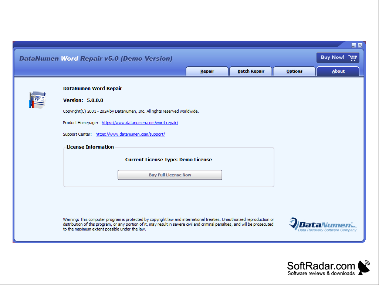
Task: Minimize the DataNumen Word Repair window
Action: (x=353, y=45)
